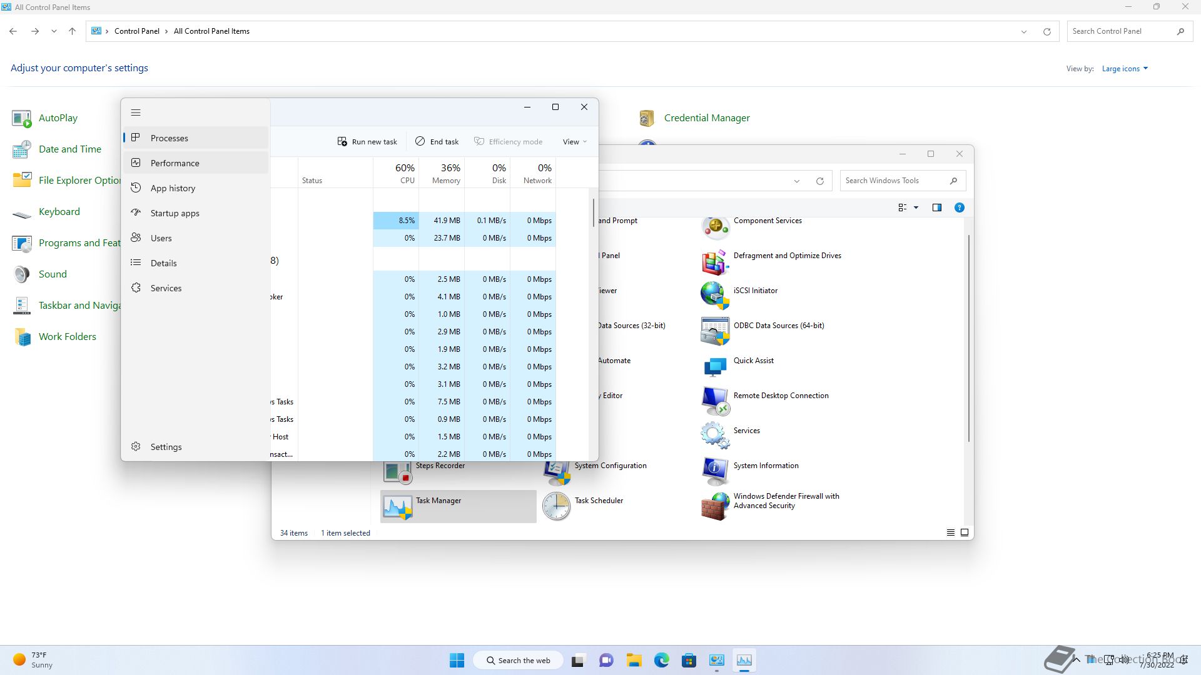The image size is (1201, 675).
Task: Open the Windows Start menu
Action: (457, 660)
